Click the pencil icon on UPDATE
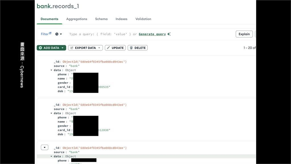 [108, 48]
